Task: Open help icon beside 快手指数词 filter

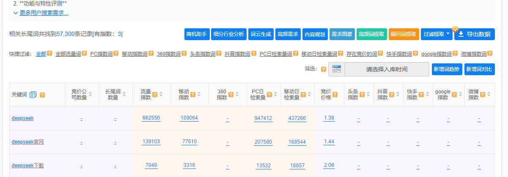Action: pos(415,54)
